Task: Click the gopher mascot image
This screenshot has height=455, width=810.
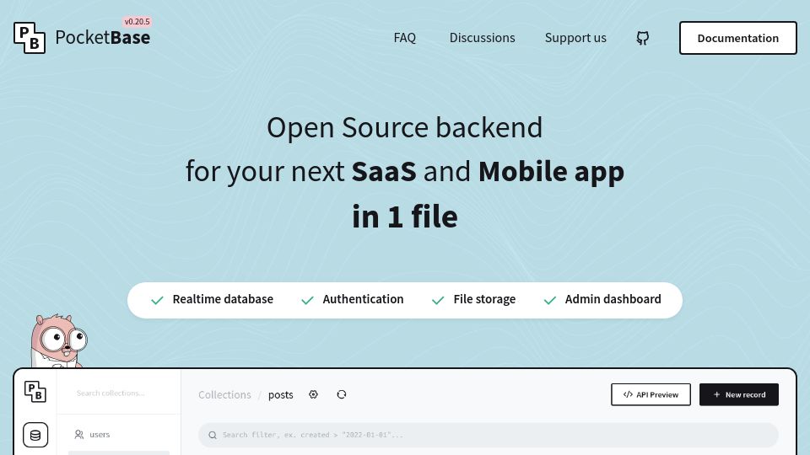Action: [x=58, y=341]
